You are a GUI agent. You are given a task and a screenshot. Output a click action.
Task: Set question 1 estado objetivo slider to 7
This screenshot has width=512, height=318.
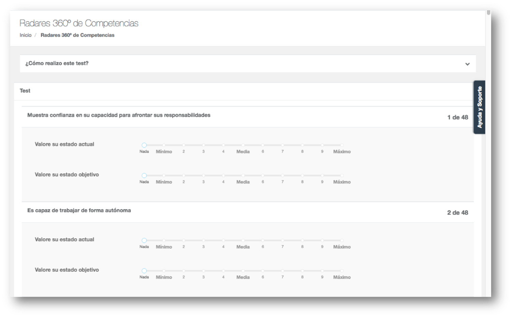tap(283, 175)
